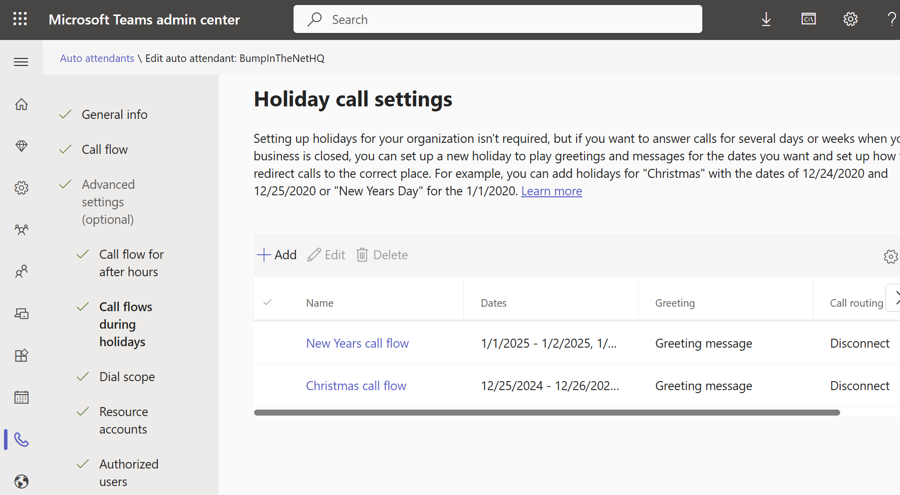This screenshot has height=495, width=900.
Task: Open Cloud Shell icon in header
Action: (x=808, y=19)
